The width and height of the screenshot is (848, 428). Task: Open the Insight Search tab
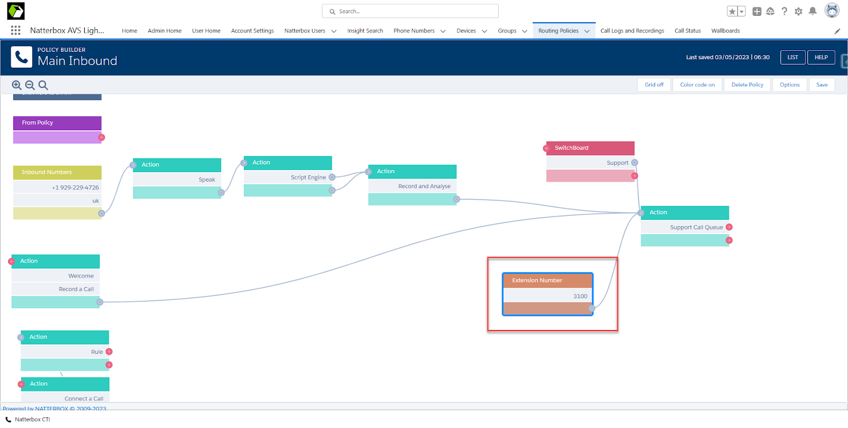(x=365, y=31)
